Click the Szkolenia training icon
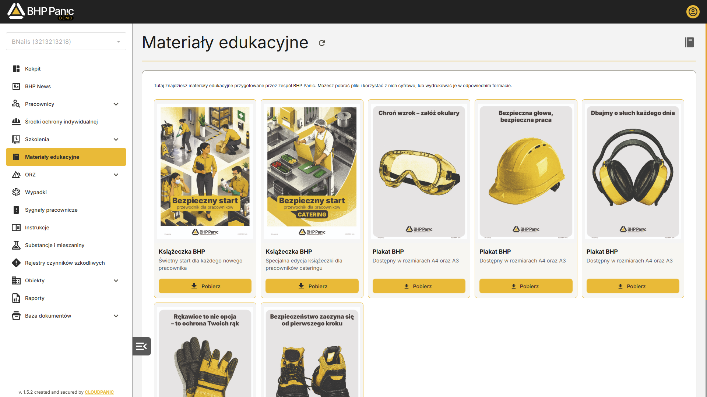 tap(16, 139)
